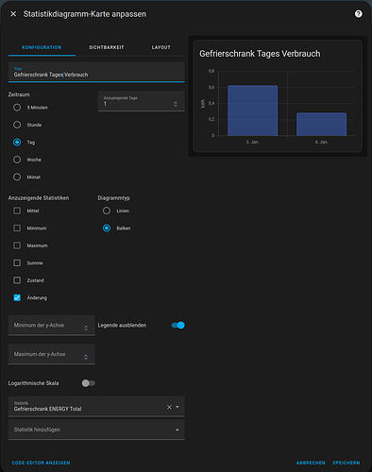Screen dimensions: 372x472
Task: Click the stepper arrows of Minimum der y-Achse
Action: (x=86, y=328)
